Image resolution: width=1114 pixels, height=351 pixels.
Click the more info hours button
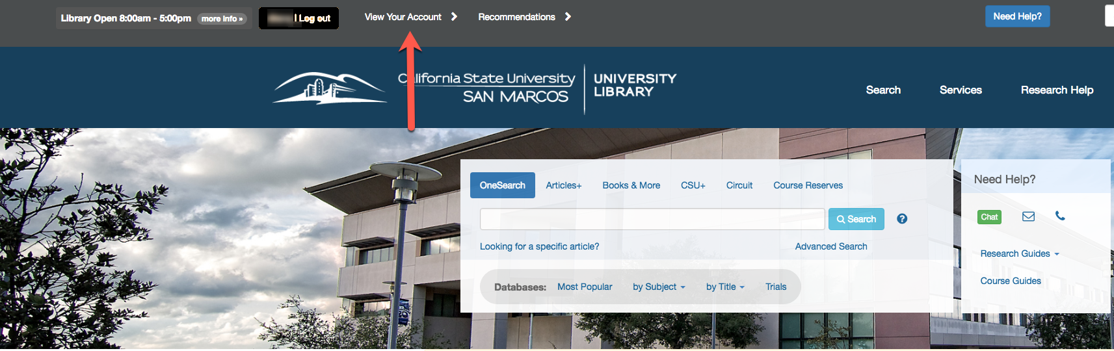coord(222,19)
